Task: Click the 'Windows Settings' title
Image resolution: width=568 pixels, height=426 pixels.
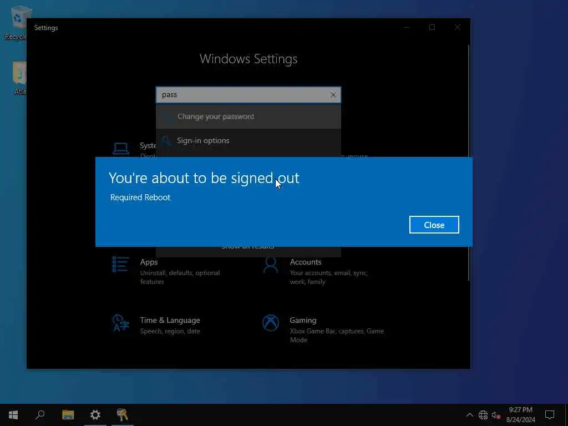Action: tap(248, 59)
